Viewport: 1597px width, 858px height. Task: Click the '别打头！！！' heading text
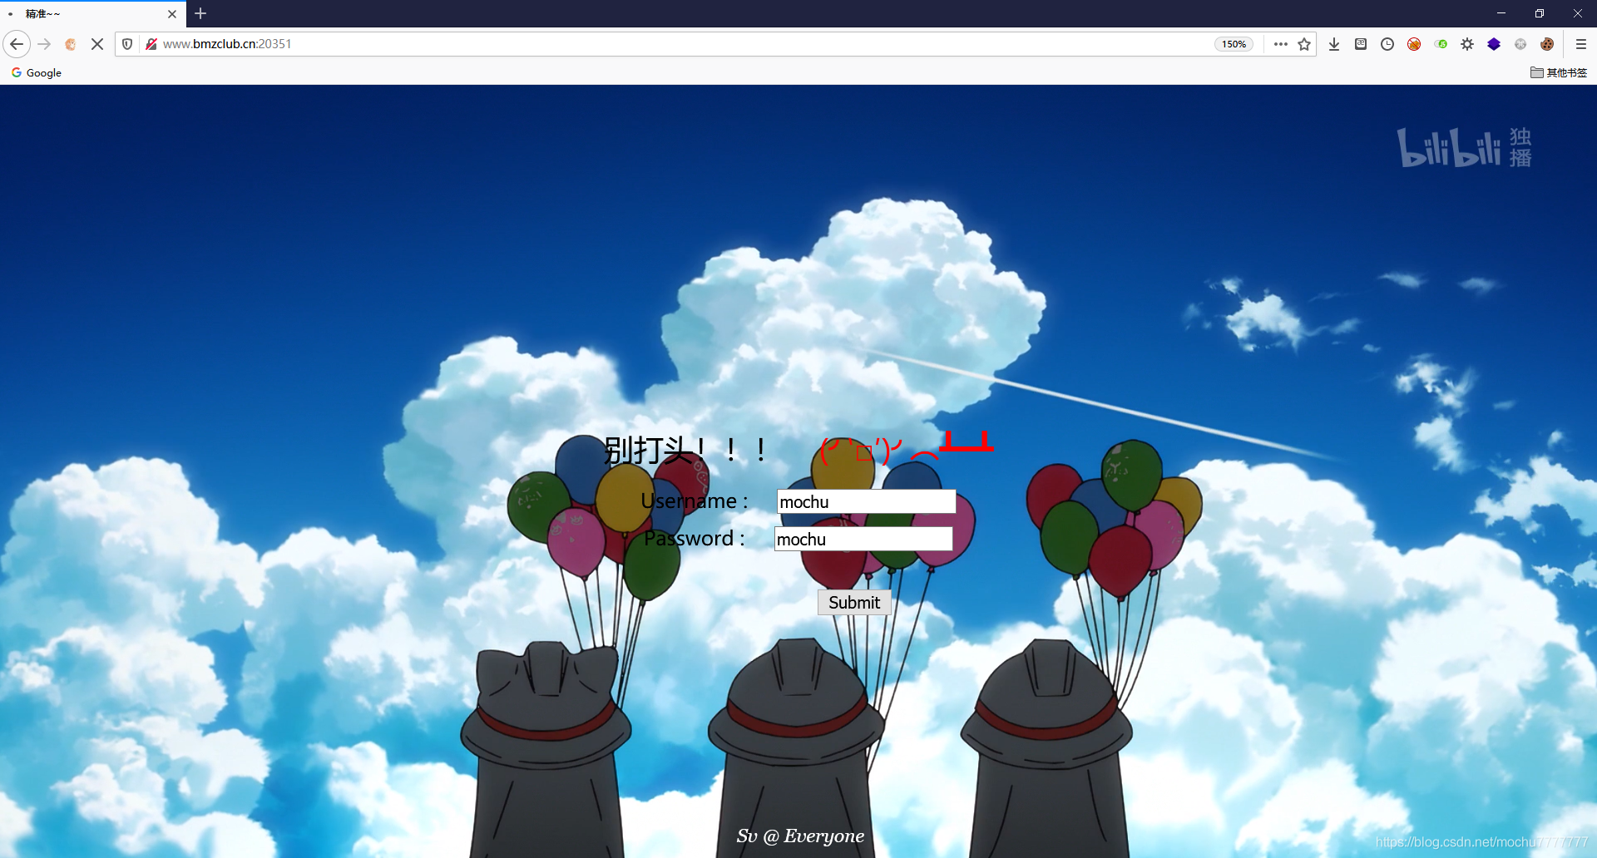tap(686, 450)
